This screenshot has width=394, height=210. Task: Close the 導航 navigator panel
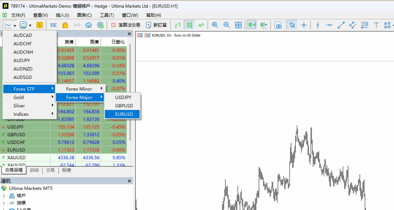point(129,181)
